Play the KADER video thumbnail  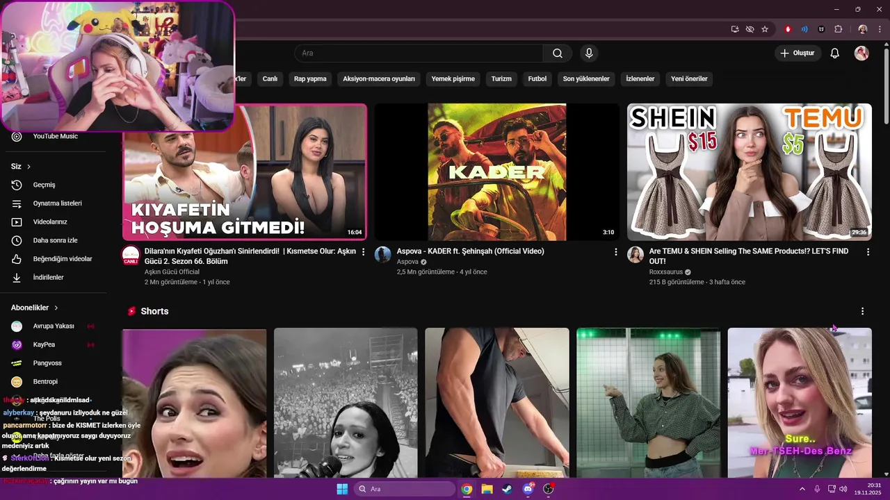coord(496,172)
